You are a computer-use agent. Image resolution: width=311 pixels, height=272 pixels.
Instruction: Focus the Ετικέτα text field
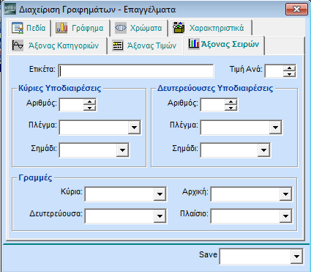tap(136, 71)
